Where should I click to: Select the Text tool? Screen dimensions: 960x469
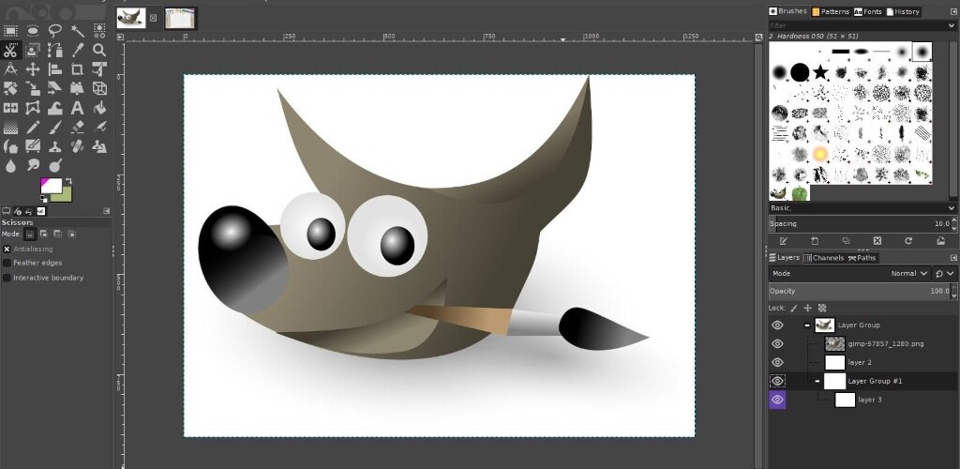pos(77,109)
